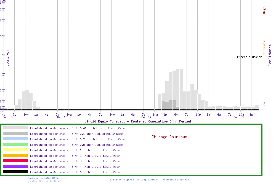
Task: Click the light gray 0.01 inch legend swatch
Action: [15, 128]
